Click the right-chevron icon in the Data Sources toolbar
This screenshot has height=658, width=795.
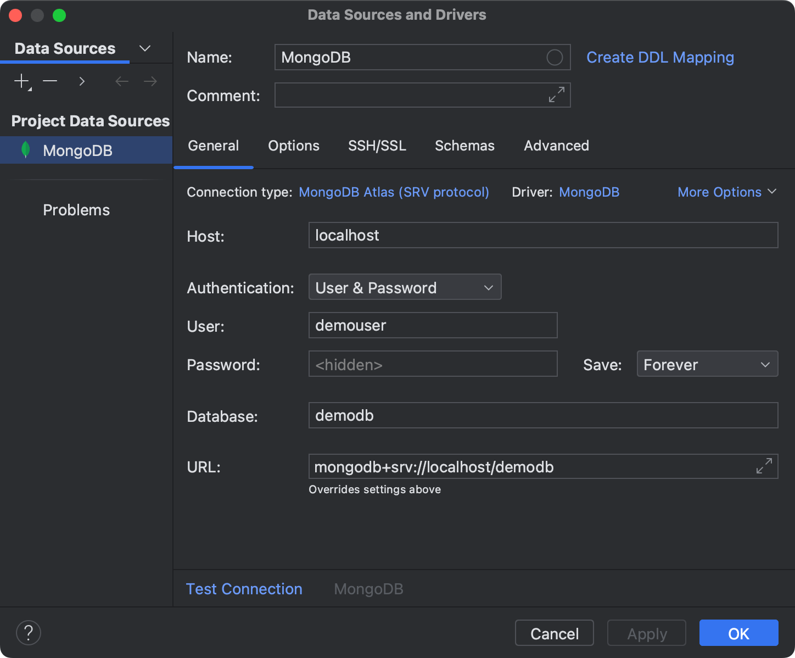[x=81, y=81]
